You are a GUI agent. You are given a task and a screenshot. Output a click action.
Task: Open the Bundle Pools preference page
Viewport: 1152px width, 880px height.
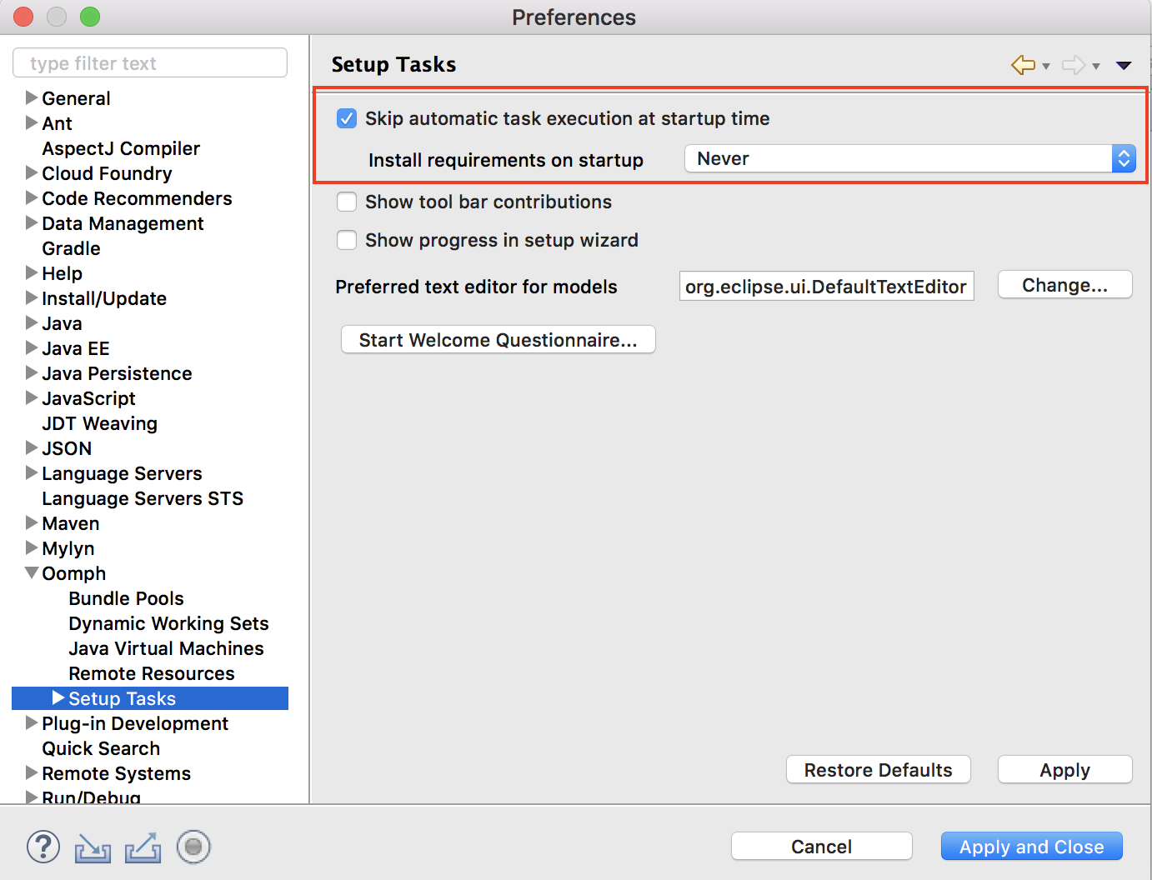(x=126, y=598)
